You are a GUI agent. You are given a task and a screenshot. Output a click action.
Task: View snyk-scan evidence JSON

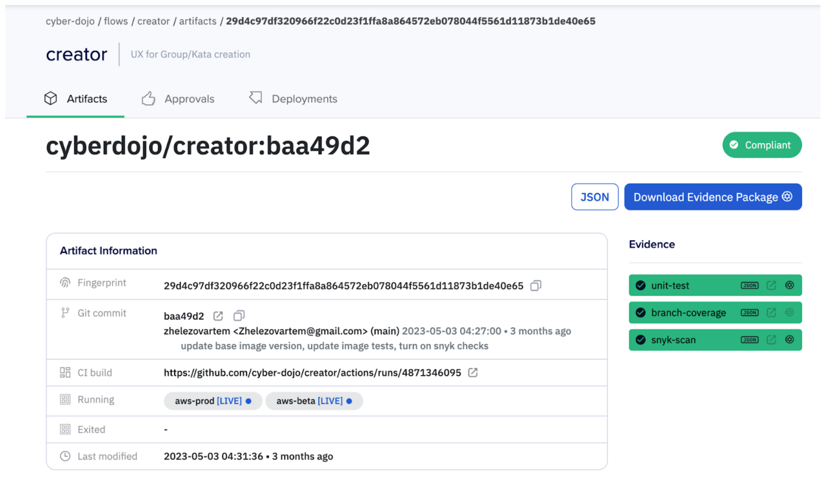[x=750, y=340]
